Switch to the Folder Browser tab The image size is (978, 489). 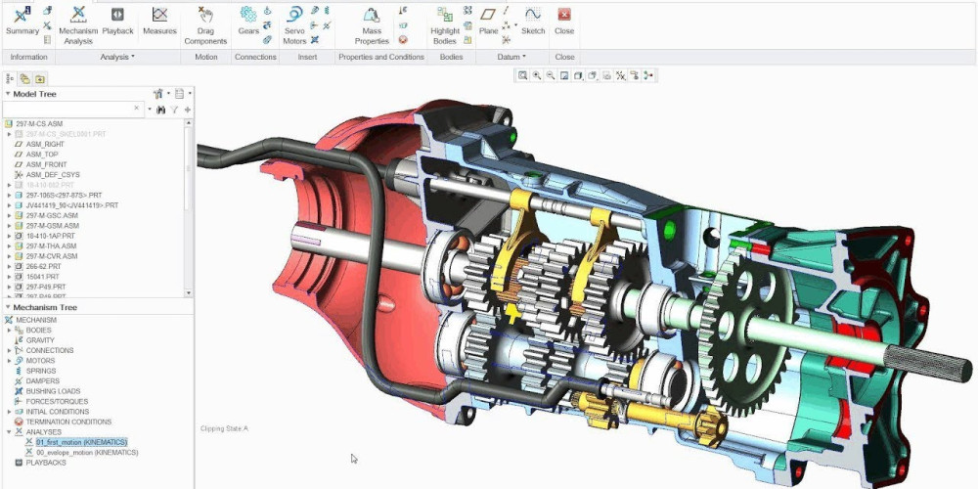coord(24,79)
